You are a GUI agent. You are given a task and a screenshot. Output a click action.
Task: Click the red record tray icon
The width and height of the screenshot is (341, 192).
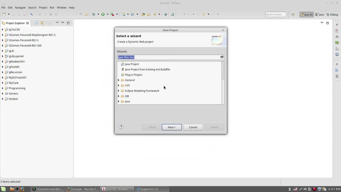(x=314, y=189)
